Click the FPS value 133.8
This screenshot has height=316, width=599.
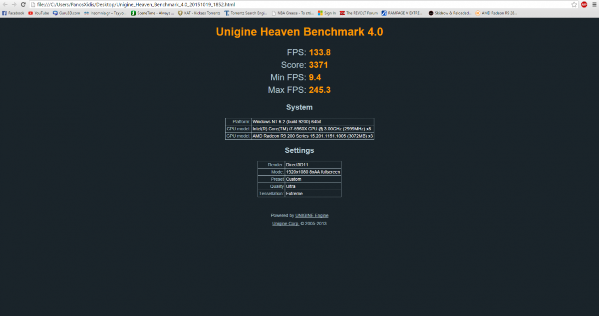click(x=320, y=52)
